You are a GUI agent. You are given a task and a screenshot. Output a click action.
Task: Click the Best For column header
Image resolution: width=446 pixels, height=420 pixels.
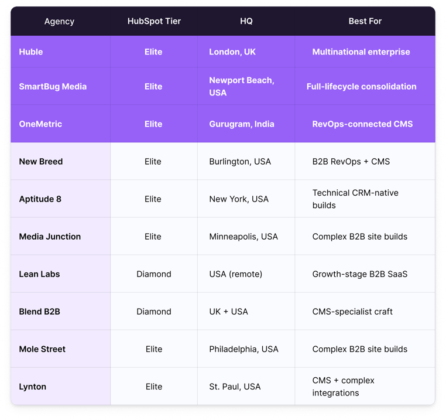coord(365,21)
